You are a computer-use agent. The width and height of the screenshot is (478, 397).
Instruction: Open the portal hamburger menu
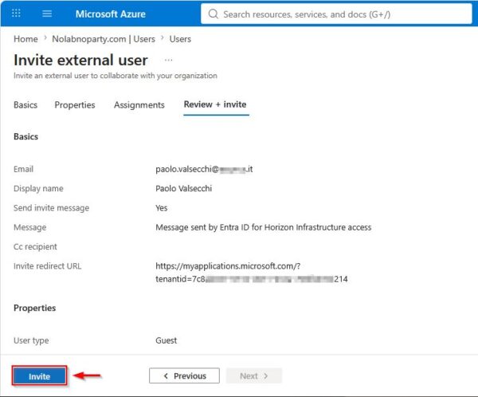click(47, 14)
